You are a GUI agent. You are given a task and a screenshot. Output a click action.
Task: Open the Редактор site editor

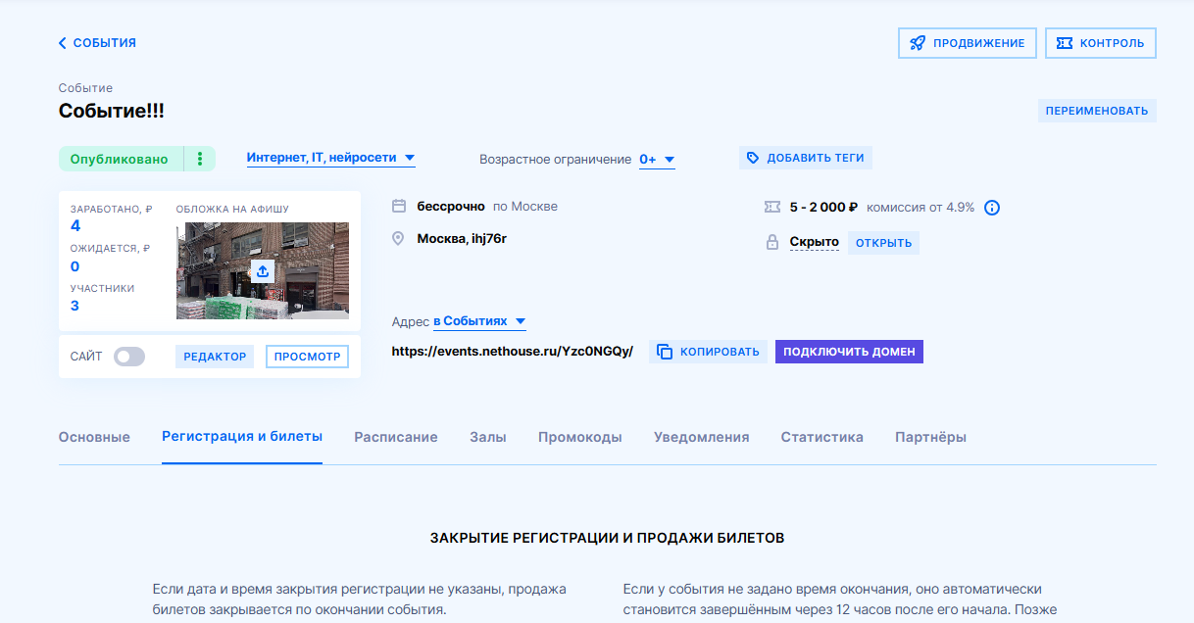pos(215,357)
